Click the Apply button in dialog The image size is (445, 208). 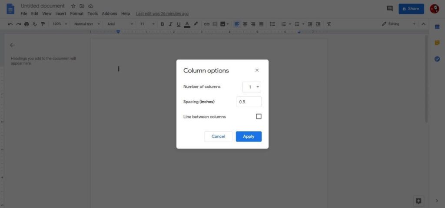click(249, 136)
